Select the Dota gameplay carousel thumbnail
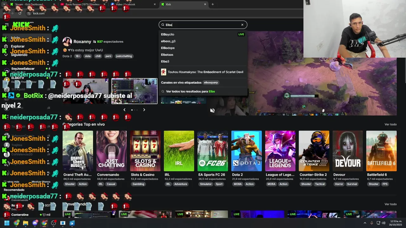Image resolution: width=406 pixels, height=228 pixels. (134, 91)
